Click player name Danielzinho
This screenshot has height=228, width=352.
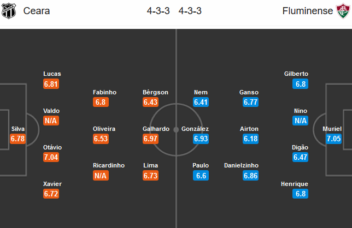pyautogui.click(x=242, y=165)
